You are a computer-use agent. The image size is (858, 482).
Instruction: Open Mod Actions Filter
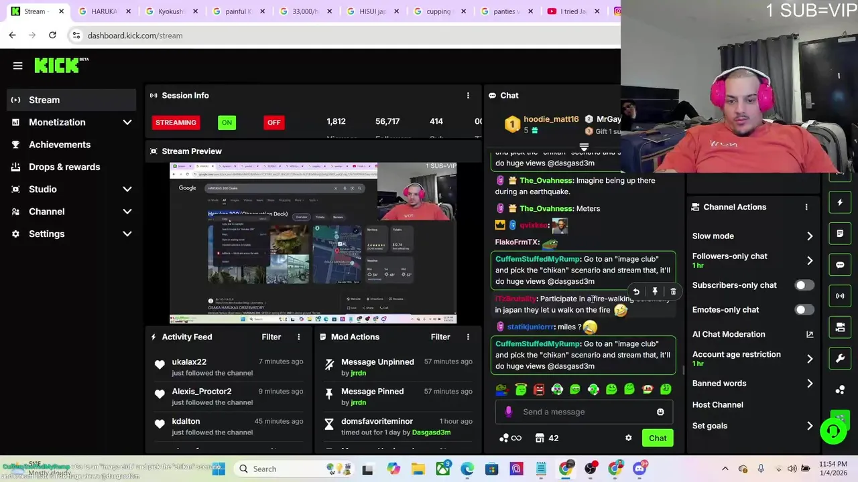click(x=440, y=337)
